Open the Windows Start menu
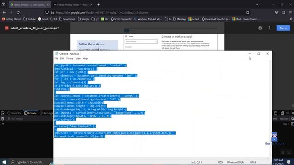 point(4,162)
